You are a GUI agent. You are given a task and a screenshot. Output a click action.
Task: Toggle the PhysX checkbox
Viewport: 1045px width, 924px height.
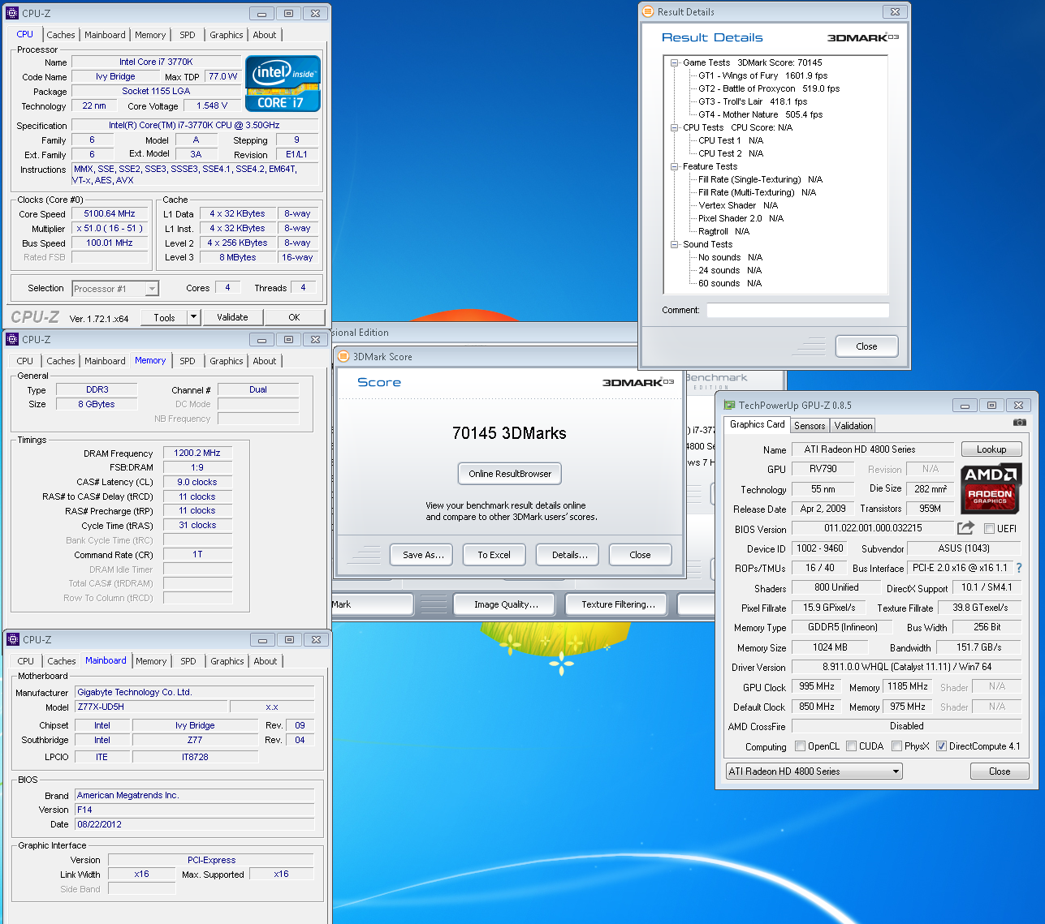tap(896, 746)
